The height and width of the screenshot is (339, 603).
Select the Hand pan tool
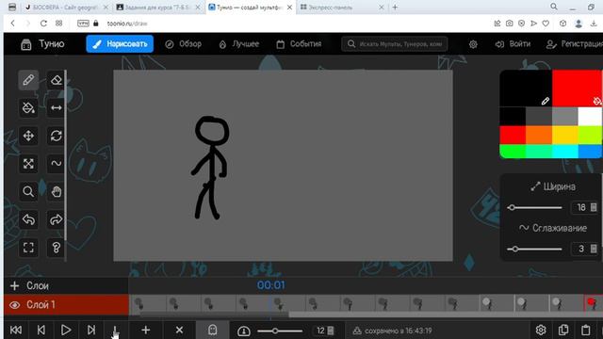[57, 191]
